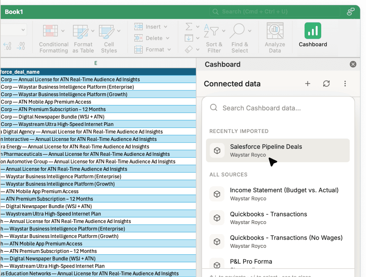Viewport: 366px width, 277px height.
Task: Expand the Format as Table dropdown arrow
Action: pos(93,31)
